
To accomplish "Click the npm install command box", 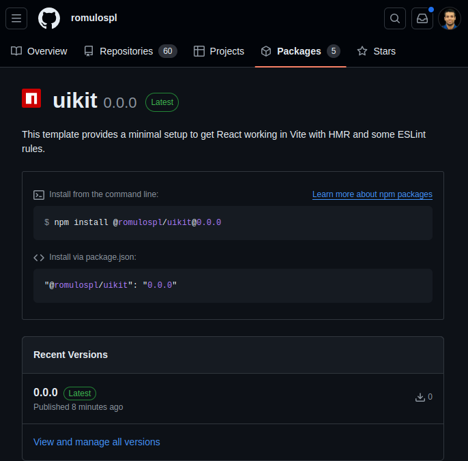I will [x=233, y=223].
